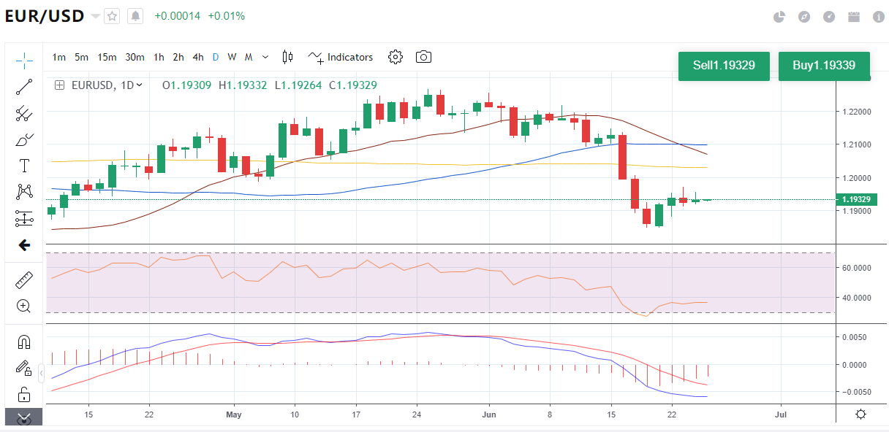
Task: Select the trend line drawing tool
Action: tap(24, 87)
